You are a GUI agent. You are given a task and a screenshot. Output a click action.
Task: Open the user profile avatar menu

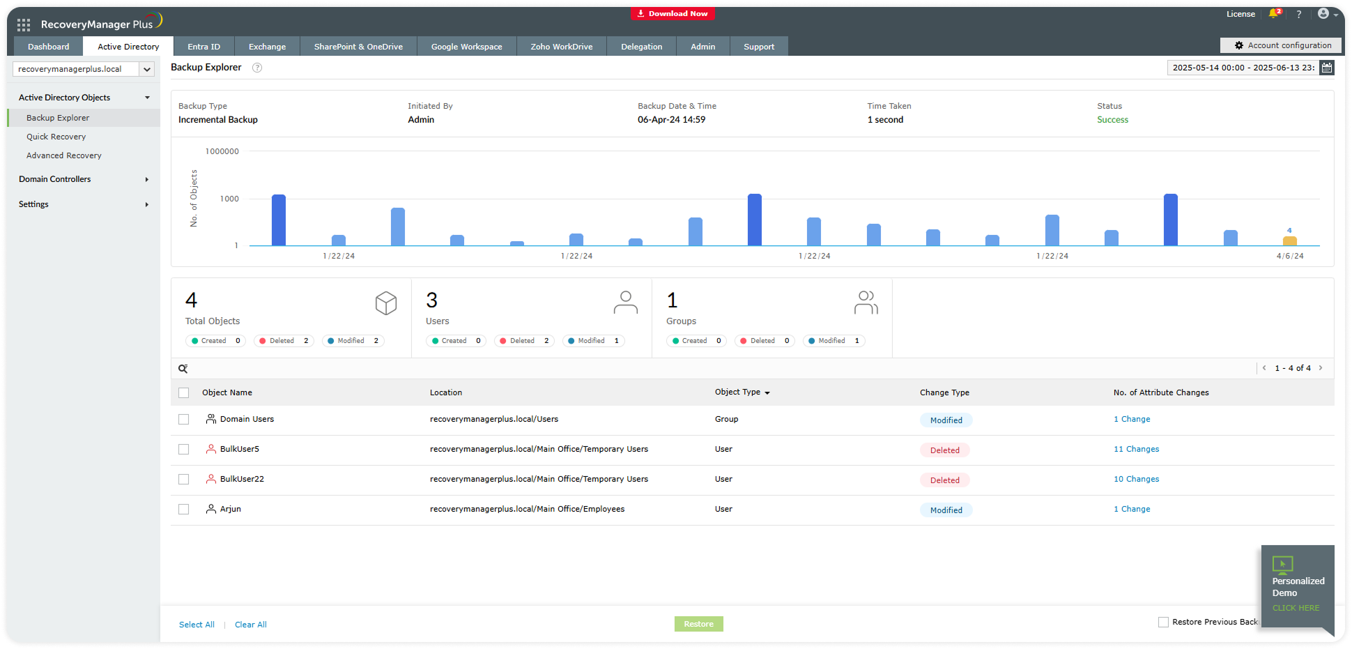click(x=1323, y=14)
